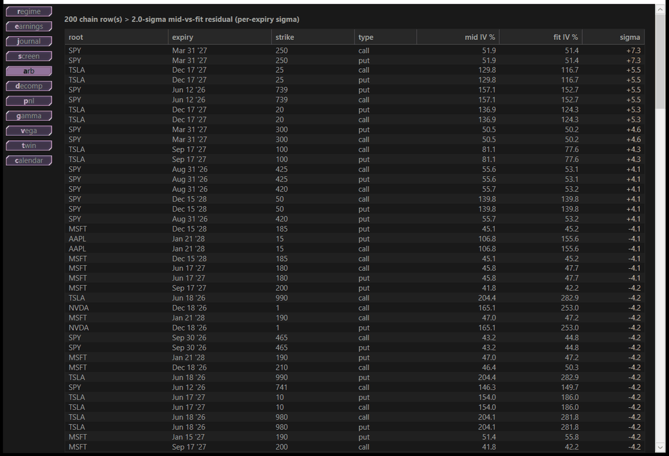Viewport: 669px width, 456px height.
Task: Open the decomp tab
Action: click(29, 86)
